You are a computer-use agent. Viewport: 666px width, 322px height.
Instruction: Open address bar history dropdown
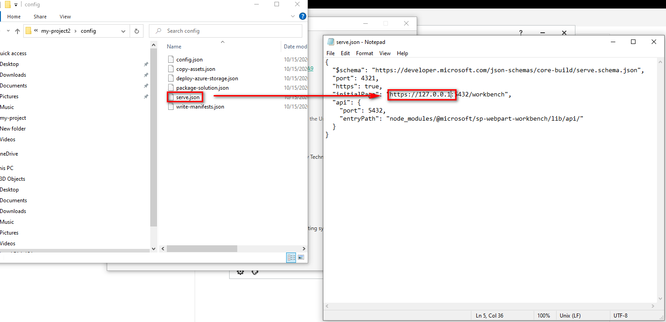(124, 31)
